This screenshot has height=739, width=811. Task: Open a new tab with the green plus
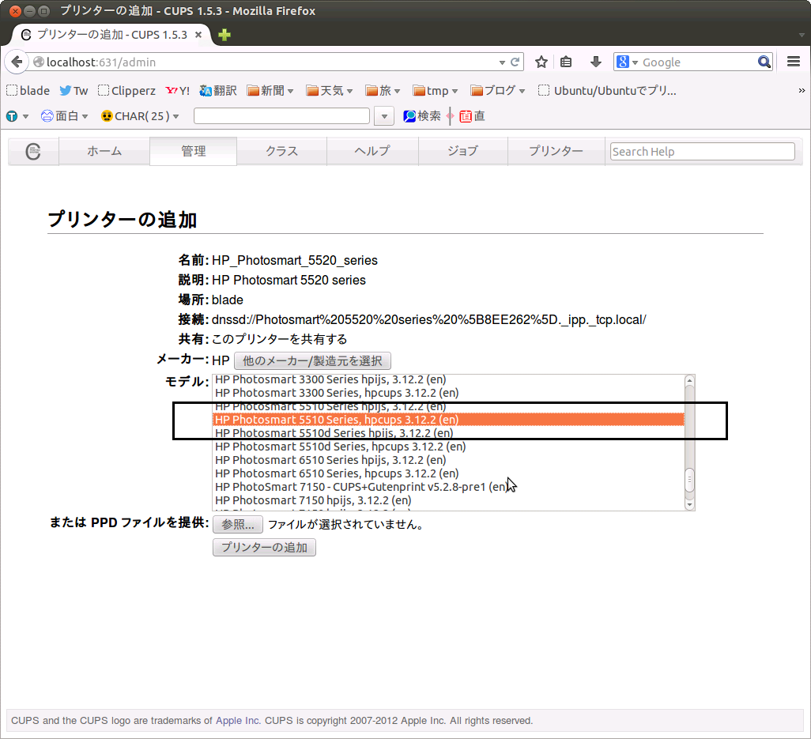224,35
